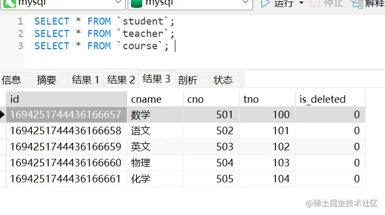
Task: Click the current row indicator arrow
Action: pos(3,114)
